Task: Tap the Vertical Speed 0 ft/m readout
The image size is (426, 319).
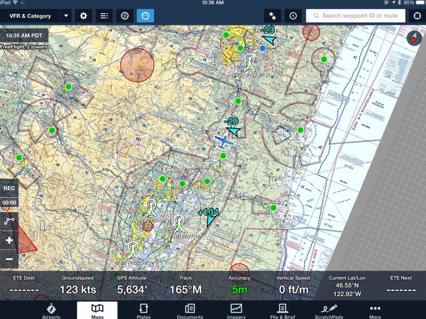Action: pyautogui.click(x=293, y=286)
